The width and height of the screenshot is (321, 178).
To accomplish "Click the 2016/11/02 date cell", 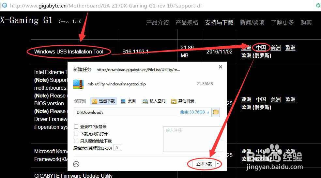I will click(220, 52).
